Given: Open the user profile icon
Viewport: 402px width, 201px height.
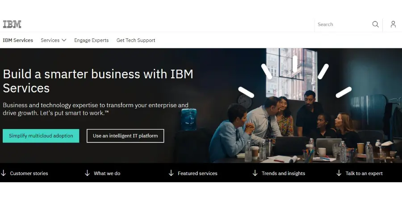Looking at the screenshot, I should click(393, 24).
